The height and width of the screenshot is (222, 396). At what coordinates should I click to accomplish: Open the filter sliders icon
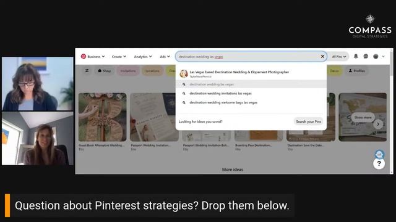tap(87, 71)
